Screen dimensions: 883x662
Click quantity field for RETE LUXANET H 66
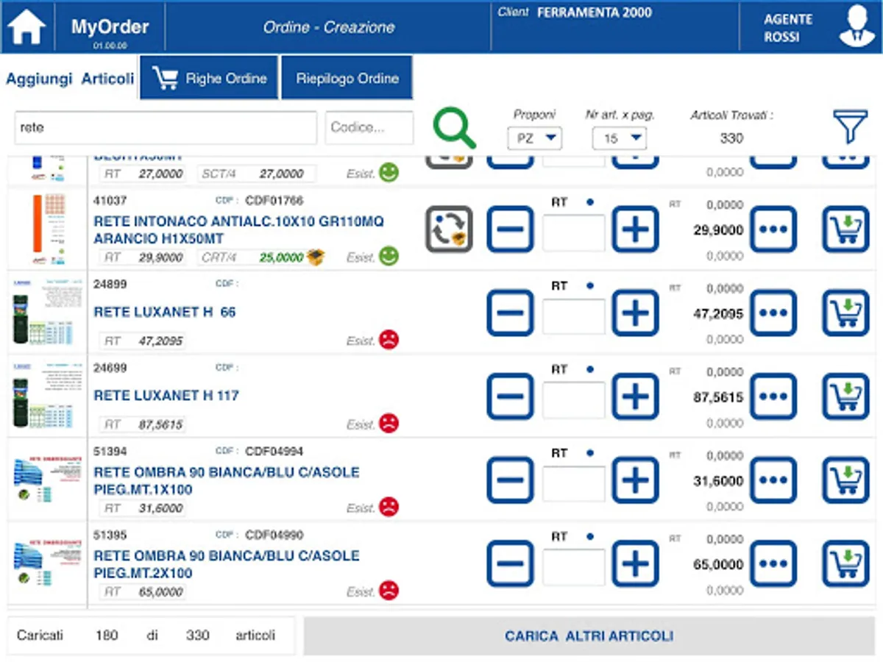573,317
